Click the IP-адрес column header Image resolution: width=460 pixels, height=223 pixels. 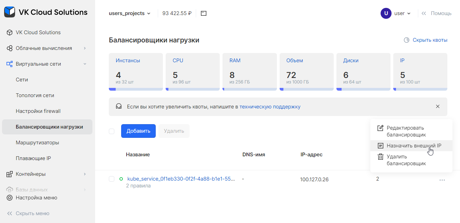(311, 155)
